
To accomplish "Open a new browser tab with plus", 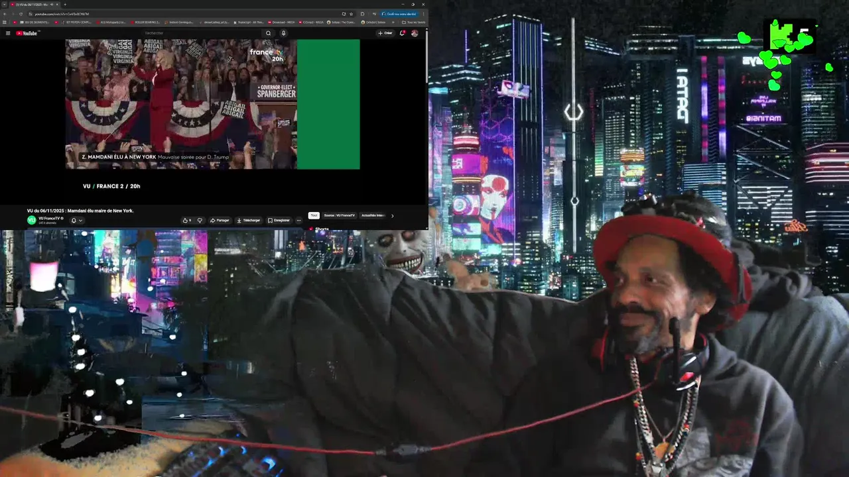I will click(64, 5).
